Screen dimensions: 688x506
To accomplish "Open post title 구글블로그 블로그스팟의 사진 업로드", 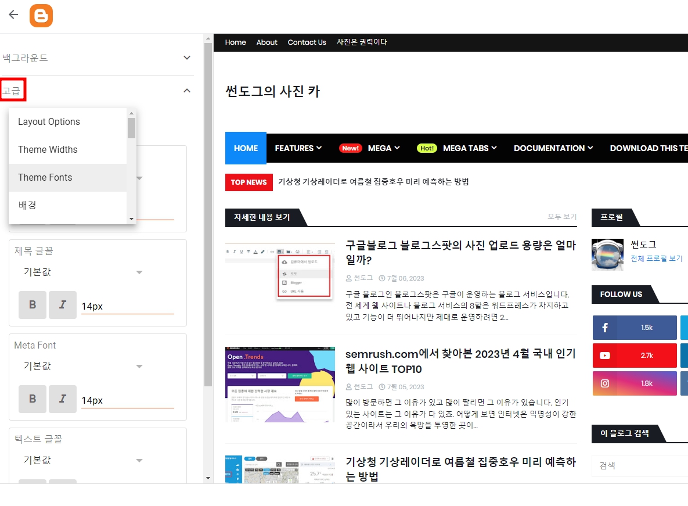I will point(460,252).
